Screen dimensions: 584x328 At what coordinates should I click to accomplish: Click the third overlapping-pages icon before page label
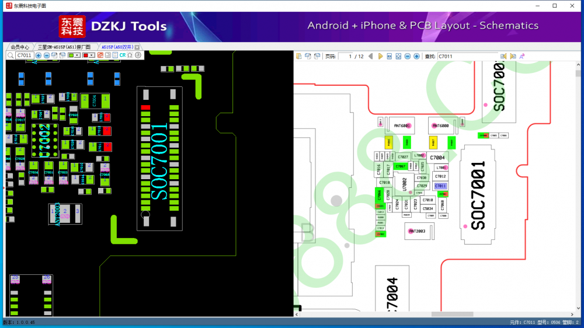pos(317,56)
